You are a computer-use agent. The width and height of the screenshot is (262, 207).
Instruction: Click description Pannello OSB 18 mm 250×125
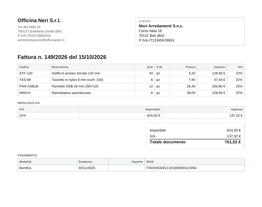[75, 86]
